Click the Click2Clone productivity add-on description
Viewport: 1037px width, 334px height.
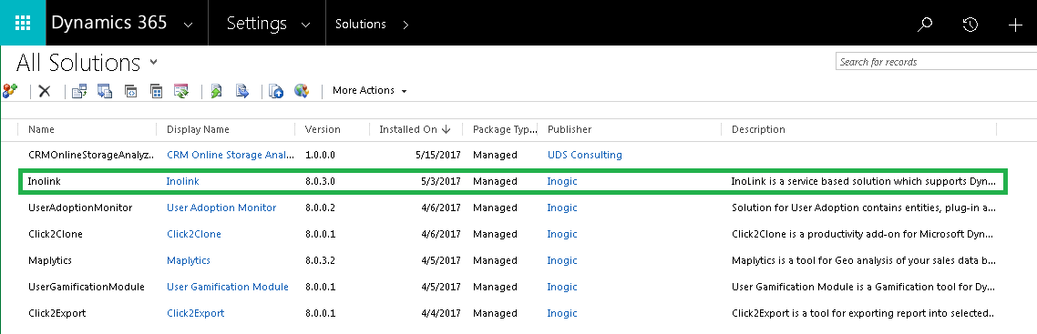[863, 234]
